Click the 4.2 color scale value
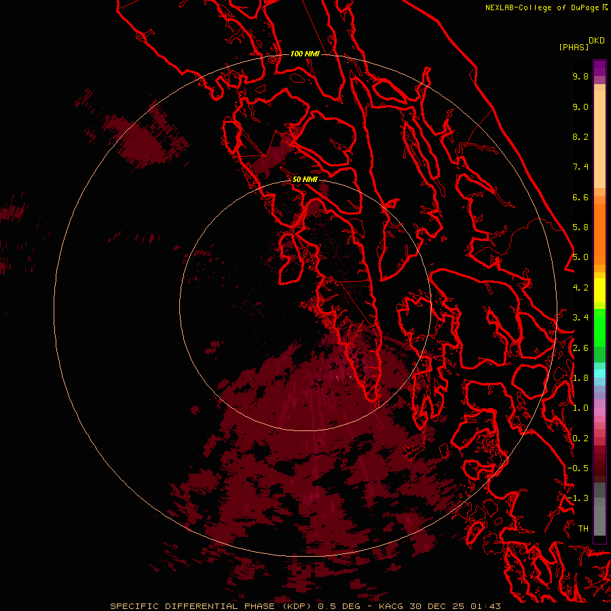Screen dimensions: 611x611 [x=580, y=288]
